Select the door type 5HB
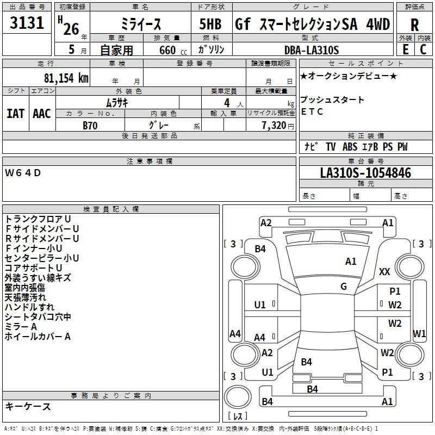 [x=210, y=24]
